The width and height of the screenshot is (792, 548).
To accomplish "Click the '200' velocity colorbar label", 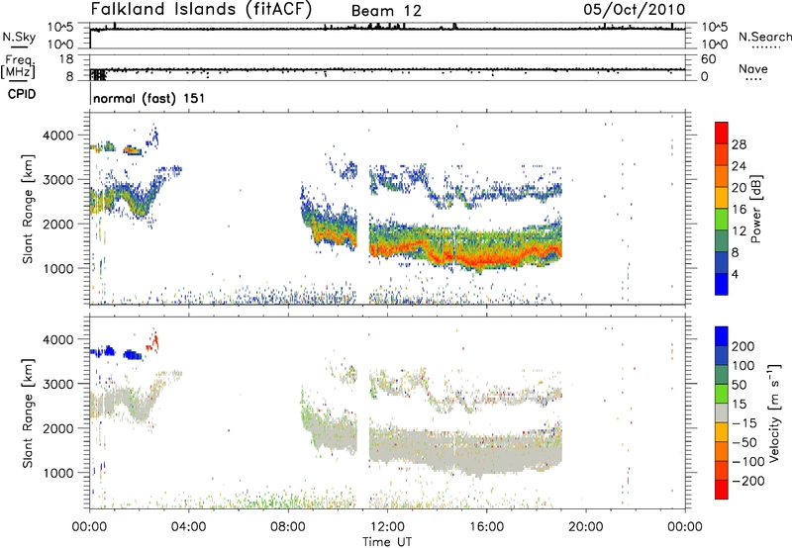I will pyautogui.click(x=743, y=346).
